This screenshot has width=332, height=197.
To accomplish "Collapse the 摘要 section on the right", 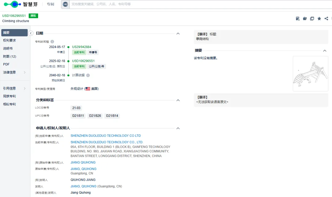I will tap(325, 51).
